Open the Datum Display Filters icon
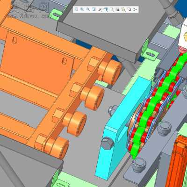This screenshot has width=187, height=187. pyautogui.click(x=123, y=9)
